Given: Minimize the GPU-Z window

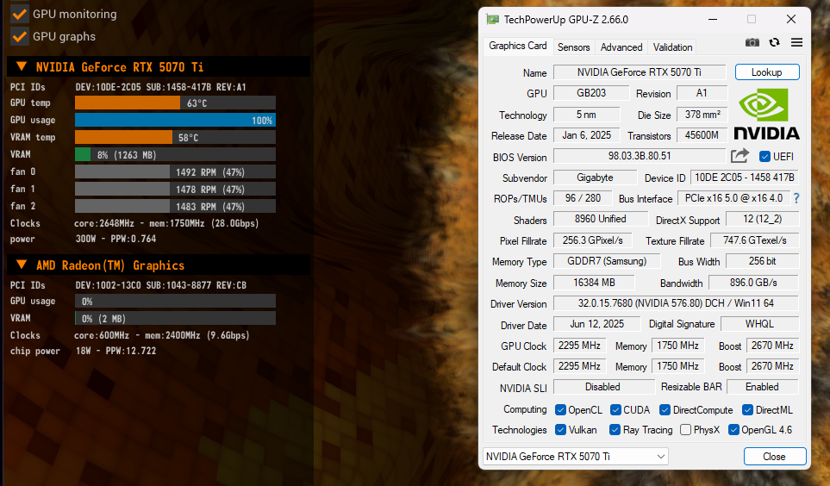Looking at the screenshot, I should click(x=713, y=20).
